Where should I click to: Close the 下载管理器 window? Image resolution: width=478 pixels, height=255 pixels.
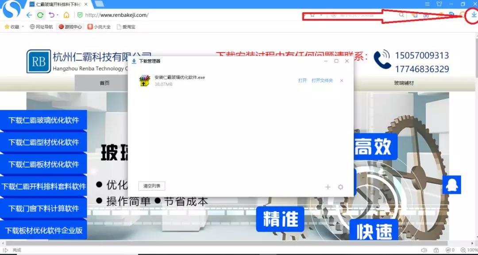(x=347, y=61)
